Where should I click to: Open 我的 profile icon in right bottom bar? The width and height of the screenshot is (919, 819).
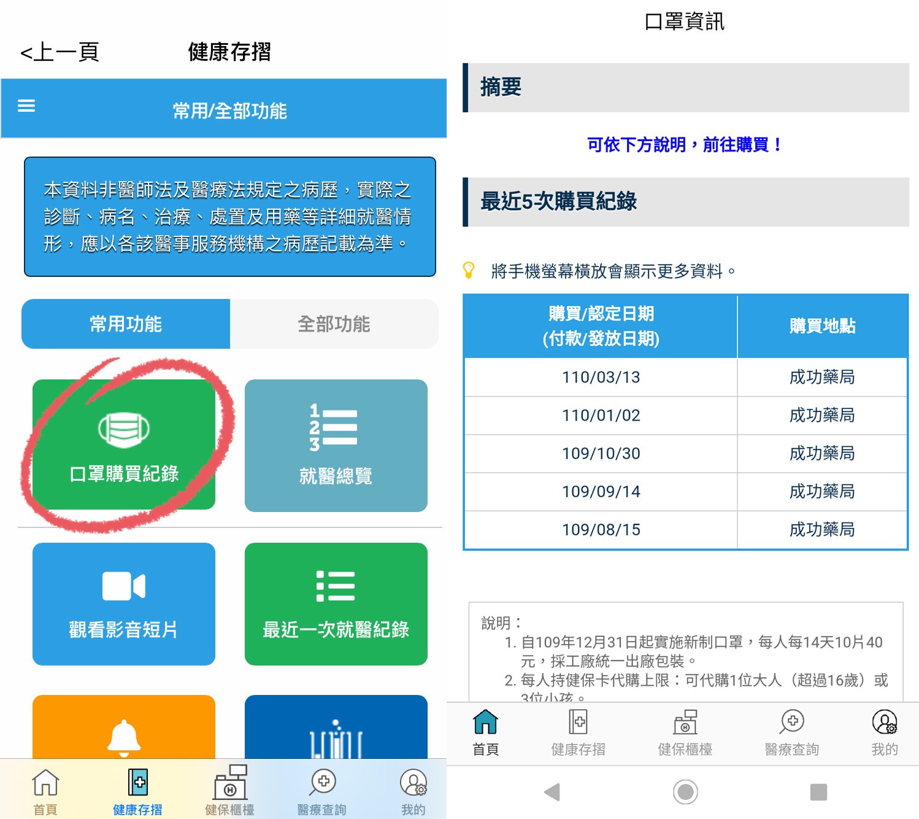[884, 732]
